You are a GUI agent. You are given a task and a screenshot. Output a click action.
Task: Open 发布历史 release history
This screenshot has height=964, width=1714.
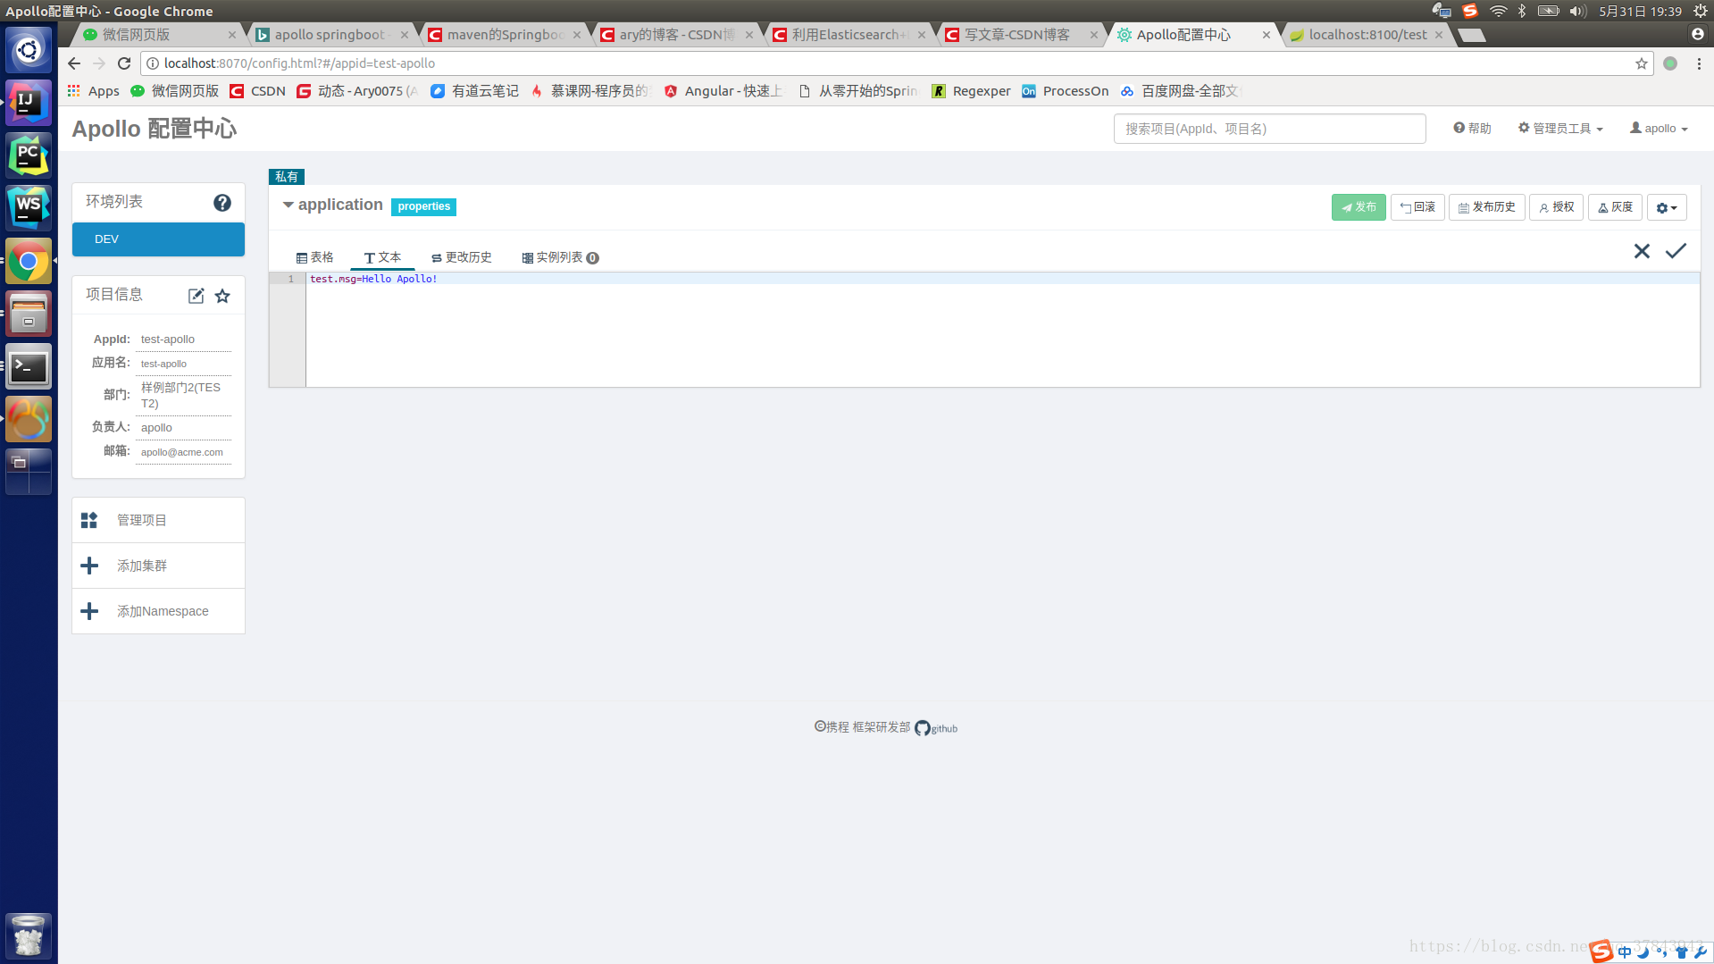pyautogui.click(x=1486, y=207)
